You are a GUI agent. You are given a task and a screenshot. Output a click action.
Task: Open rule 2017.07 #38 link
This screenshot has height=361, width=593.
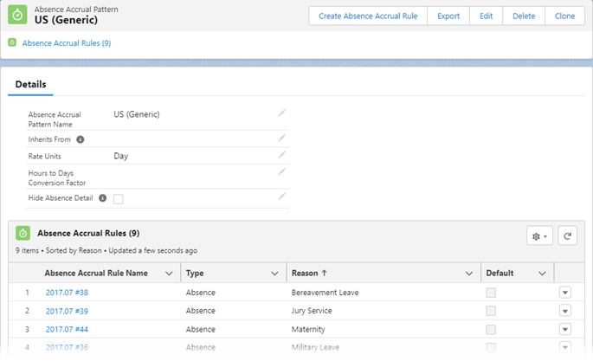[x=67, y=293]
